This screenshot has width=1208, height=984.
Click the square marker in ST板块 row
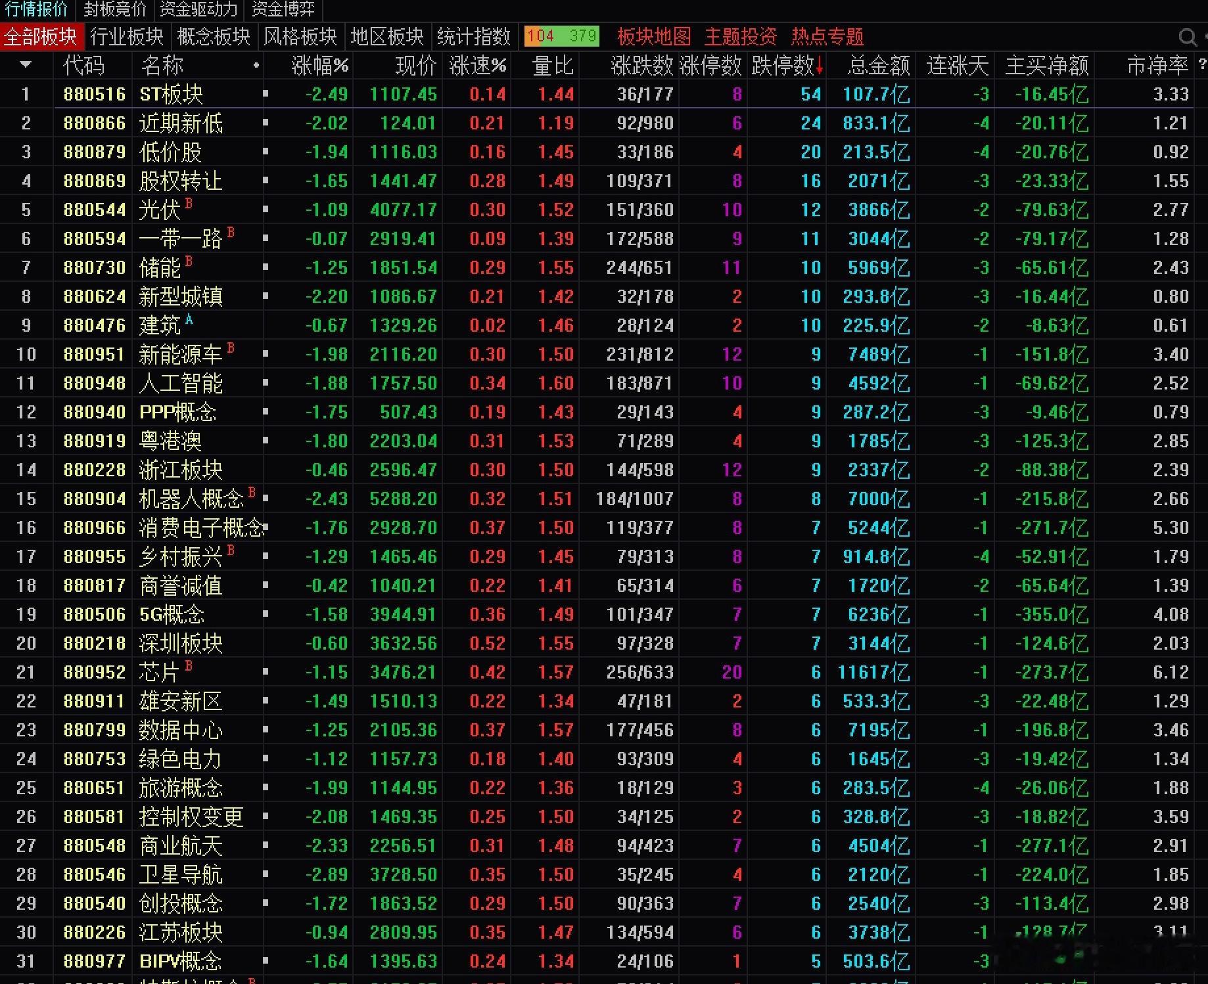click(x=266, y=94)
